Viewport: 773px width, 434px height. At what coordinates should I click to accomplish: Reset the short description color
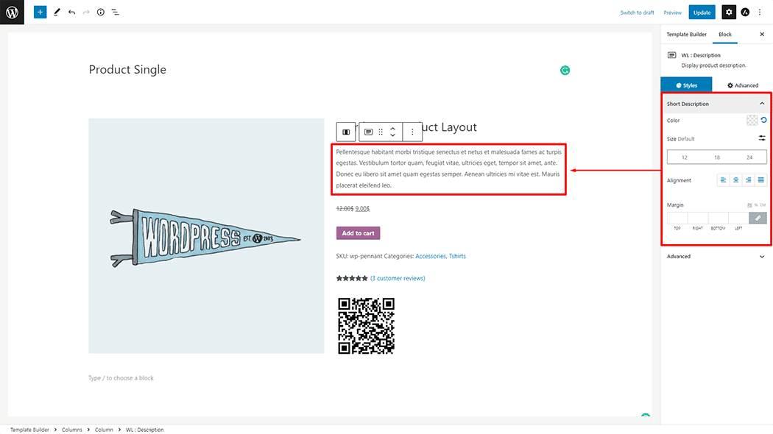point(763,121)
